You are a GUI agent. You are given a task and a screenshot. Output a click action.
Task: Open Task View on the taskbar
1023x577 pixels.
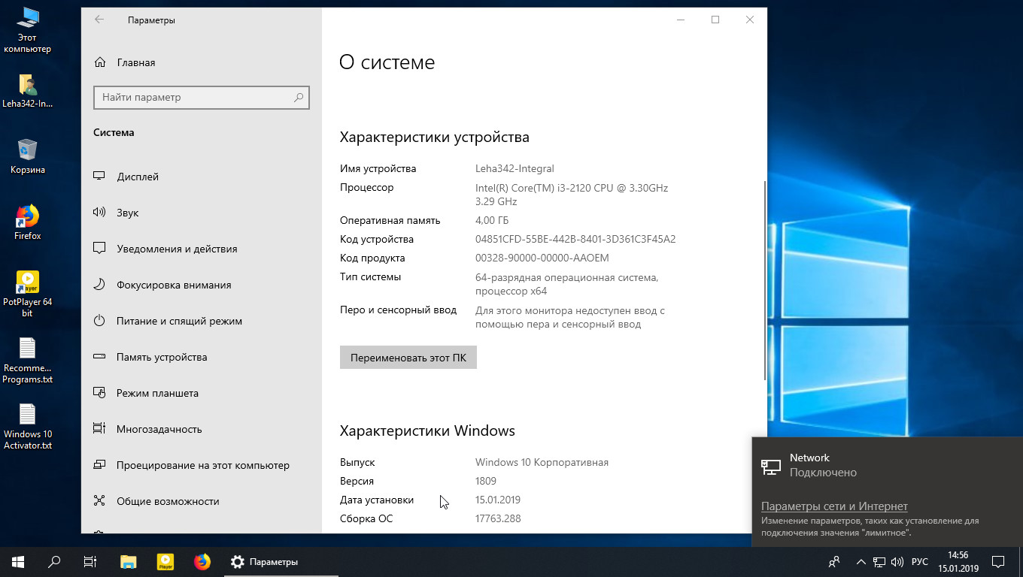click(90, 561)
